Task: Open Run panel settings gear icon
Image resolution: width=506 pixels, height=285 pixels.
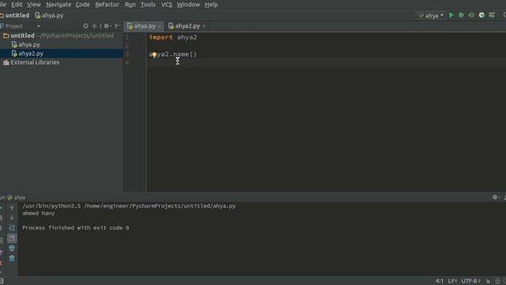Action: (495, 197)
